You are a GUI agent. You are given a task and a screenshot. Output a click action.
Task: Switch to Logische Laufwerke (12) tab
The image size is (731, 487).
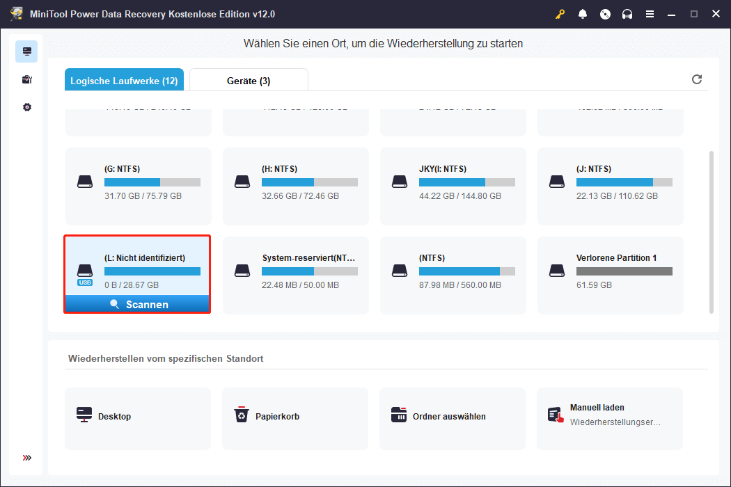(124, 80)
